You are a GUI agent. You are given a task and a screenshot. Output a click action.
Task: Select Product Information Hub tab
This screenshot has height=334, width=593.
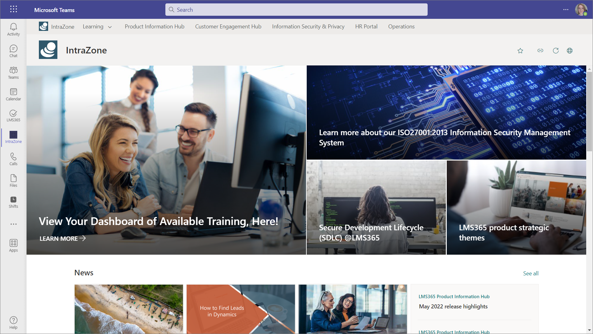pos(155,27)
